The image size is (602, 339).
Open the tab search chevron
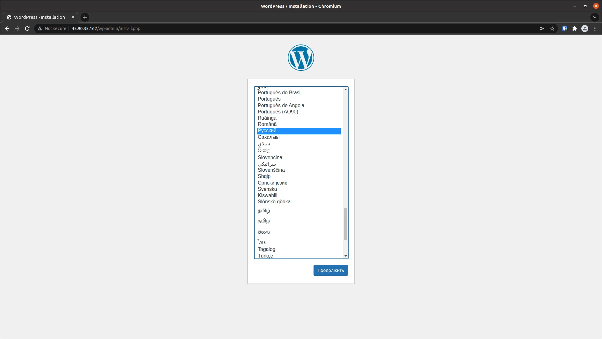pos(594,17)
